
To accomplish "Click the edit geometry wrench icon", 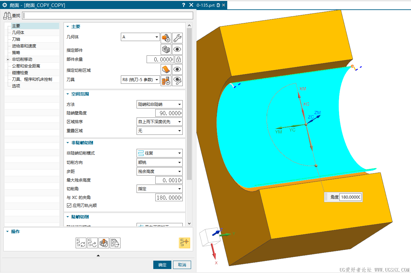I will click(178, 38).
